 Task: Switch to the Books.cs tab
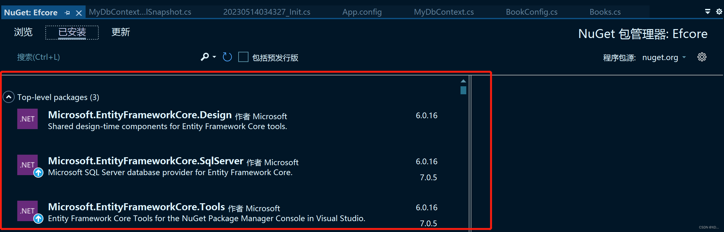(605, 12)
